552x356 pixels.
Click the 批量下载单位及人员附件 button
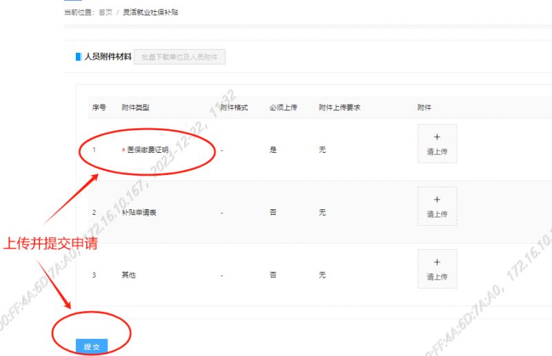(179, 57)
